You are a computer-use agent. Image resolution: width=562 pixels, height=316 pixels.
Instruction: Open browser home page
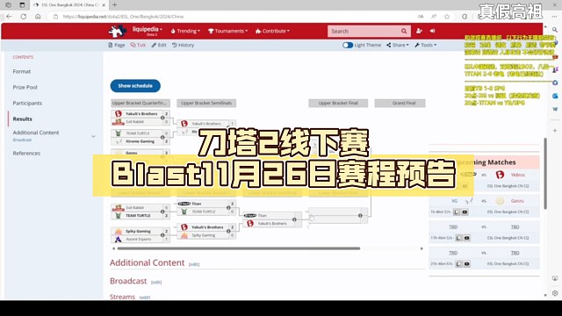click(38, 17)
